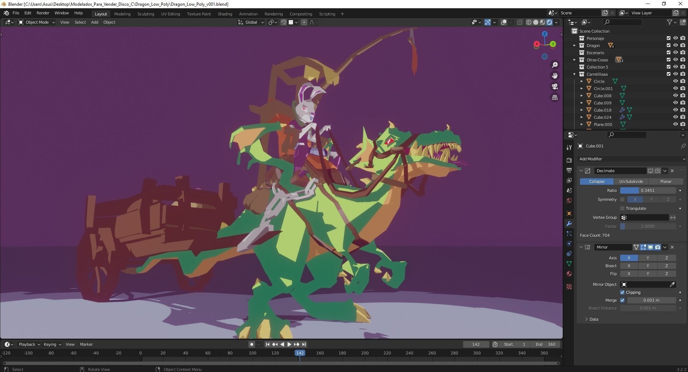The image size is (688, 372).
Task: Open the File menu
Action: tap(16, 13)
